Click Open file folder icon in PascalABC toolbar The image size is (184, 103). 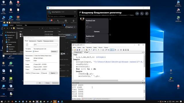point(75,50)
